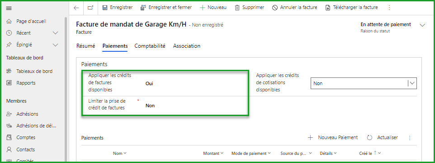Click Enregistrer et fermer
Screen dimensions: 435x163
coord(166,8)
